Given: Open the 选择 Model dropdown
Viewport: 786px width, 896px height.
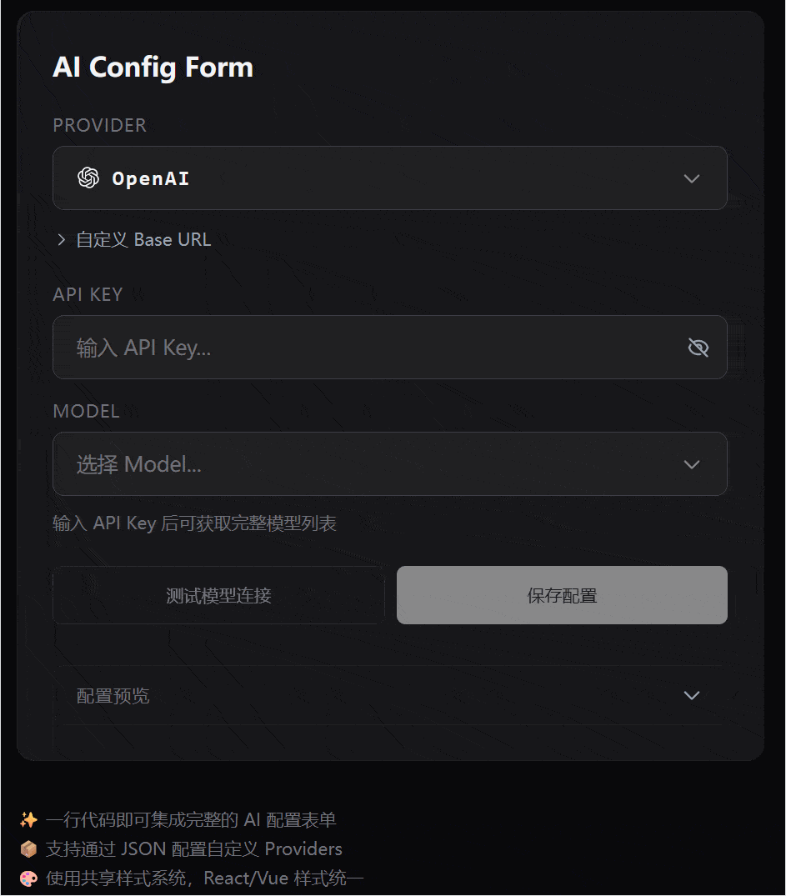Looking at the screenshot, I should click(389, 464).
